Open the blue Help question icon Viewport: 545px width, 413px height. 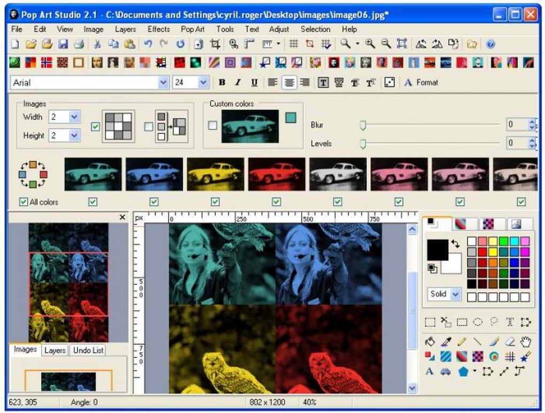click(x=490, y=44)
